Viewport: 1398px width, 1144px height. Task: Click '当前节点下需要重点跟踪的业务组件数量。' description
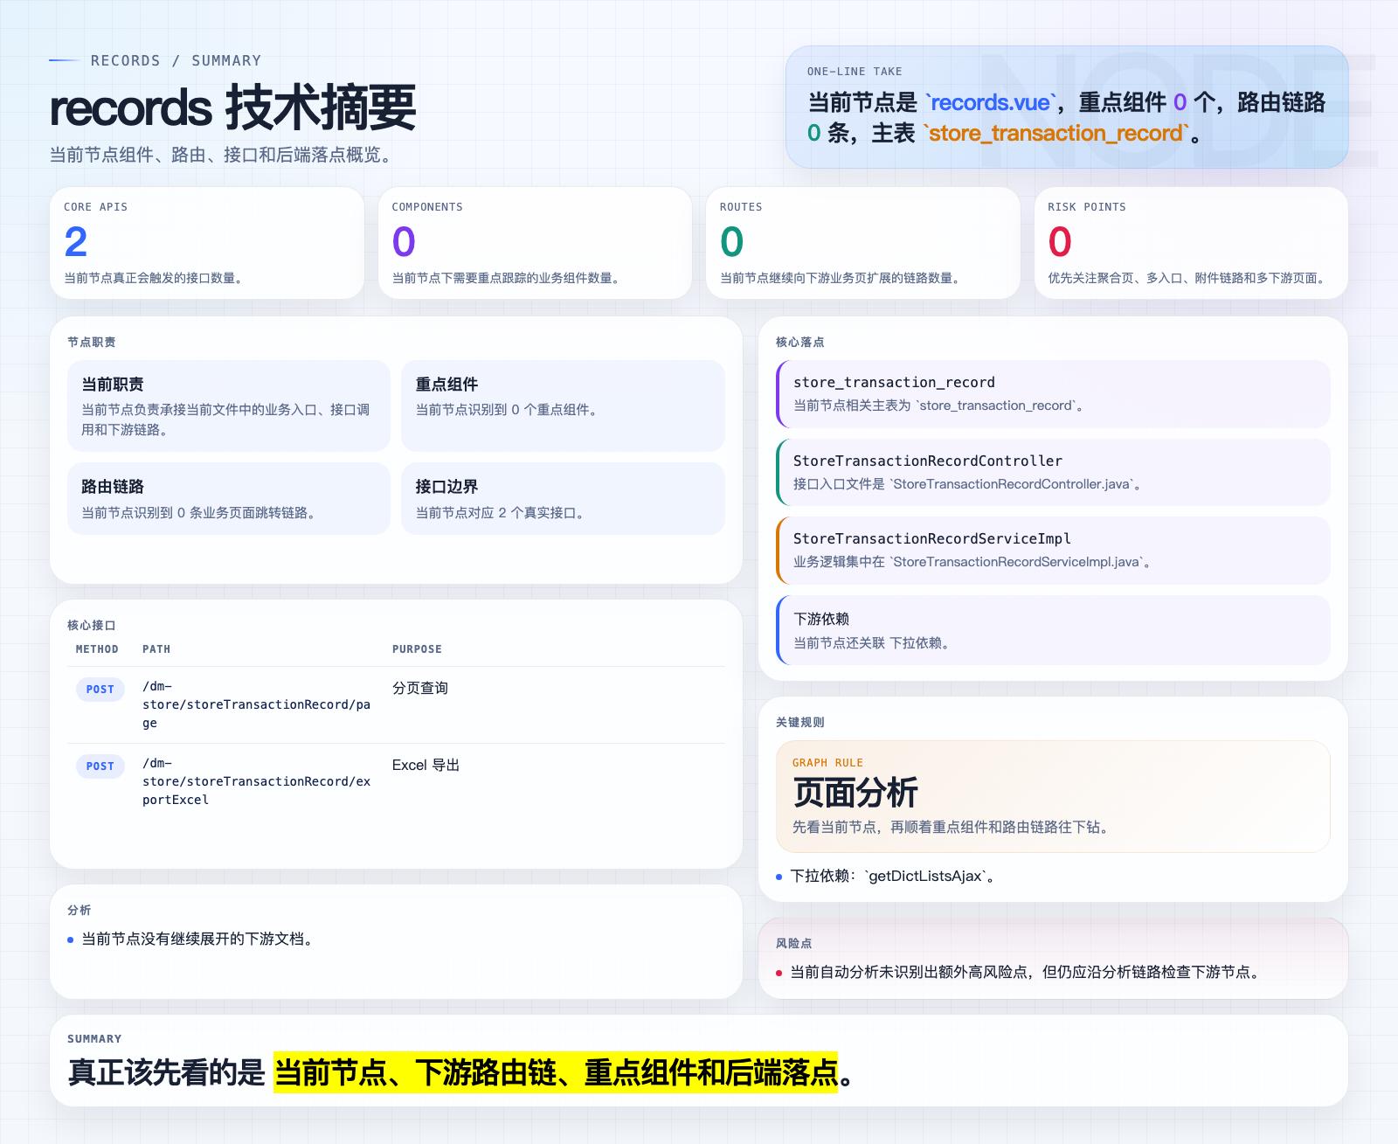pos(508,278)
